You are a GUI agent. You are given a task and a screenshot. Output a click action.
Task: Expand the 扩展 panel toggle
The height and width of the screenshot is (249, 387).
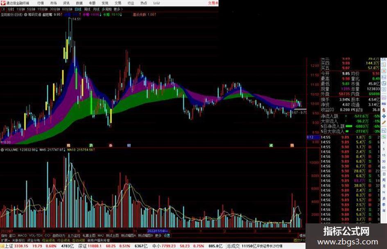click(5, 240)
